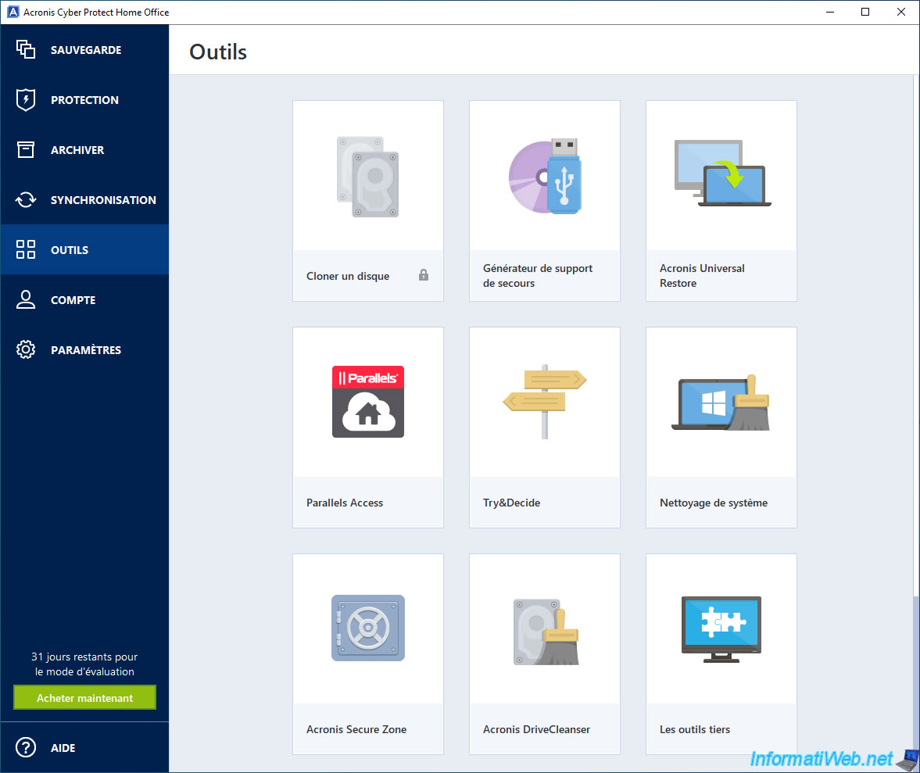This screenshot has height=773, width=920.
Task: Open Acronis Secure Zone label
Action: 356,729
